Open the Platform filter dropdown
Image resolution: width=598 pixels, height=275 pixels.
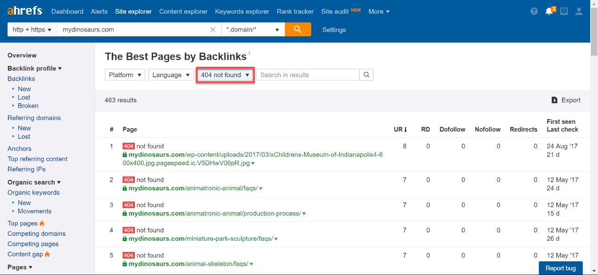pos(125,75)
